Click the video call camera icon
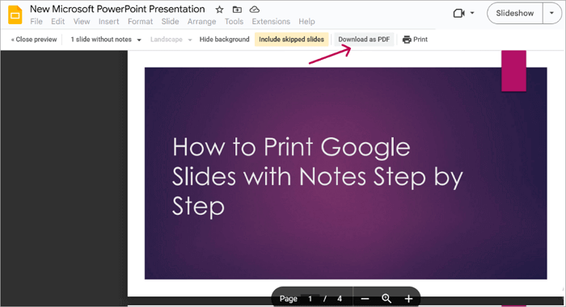 [458, 14]
